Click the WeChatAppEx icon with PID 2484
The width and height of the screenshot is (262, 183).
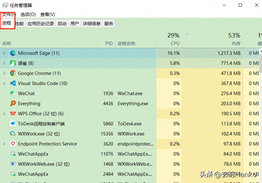pyautogui.click(x=13, y=174)
